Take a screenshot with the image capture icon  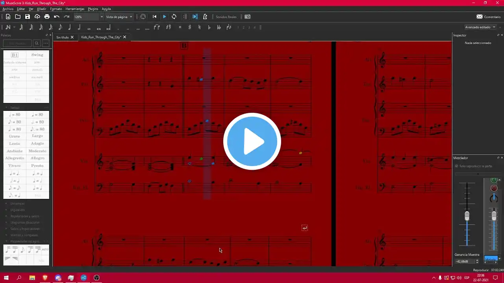[248, 17]
